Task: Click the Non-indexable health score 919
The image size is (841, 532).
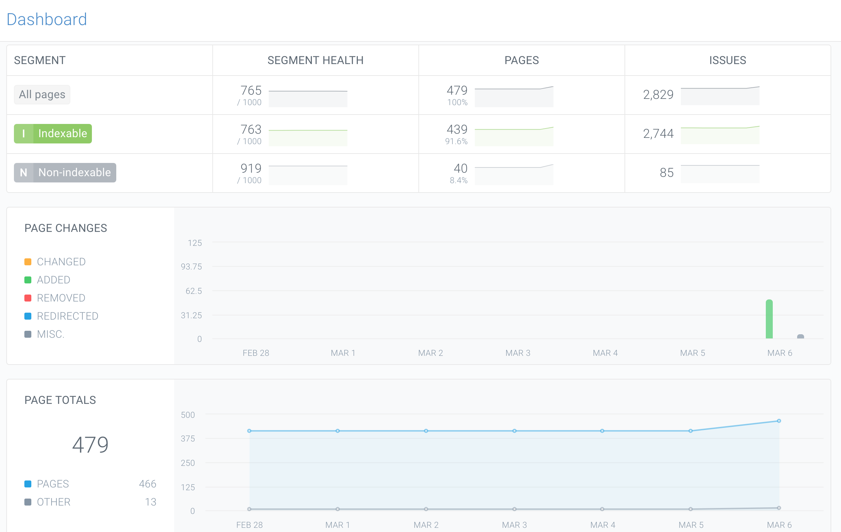Action: [x=251, y=169]
